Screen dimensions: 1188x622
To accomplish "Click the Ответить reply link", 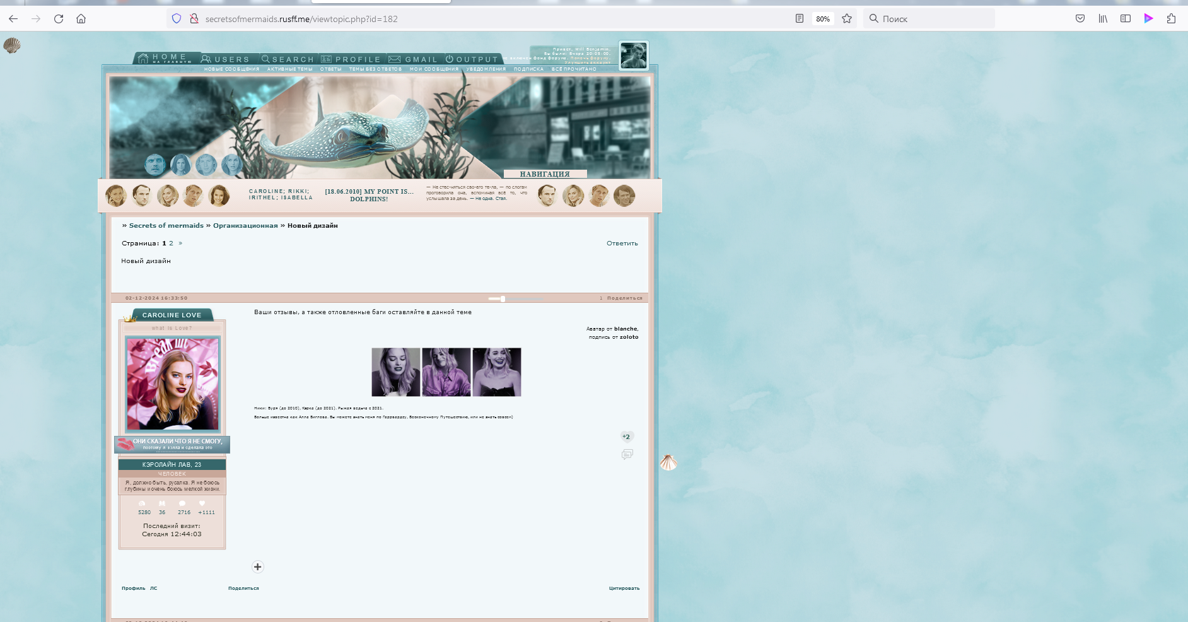I will coord(622,244).
